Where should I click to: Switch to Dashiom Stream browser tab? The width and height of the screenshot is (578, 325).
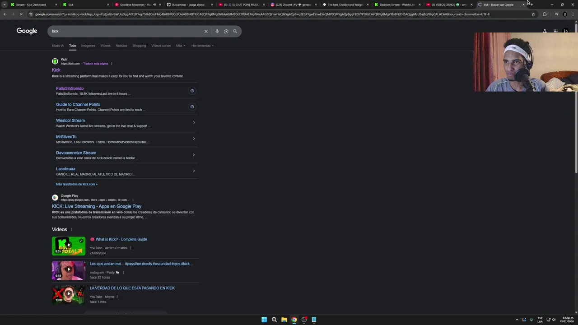pyautogui.click(x=396, y=5)
